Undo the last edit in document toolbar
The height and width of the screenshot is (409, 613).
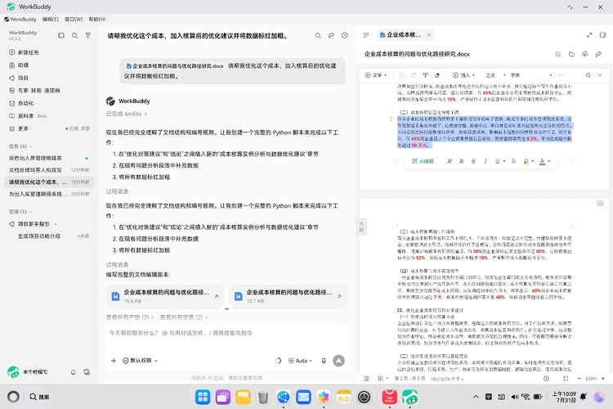coord(401,74)
